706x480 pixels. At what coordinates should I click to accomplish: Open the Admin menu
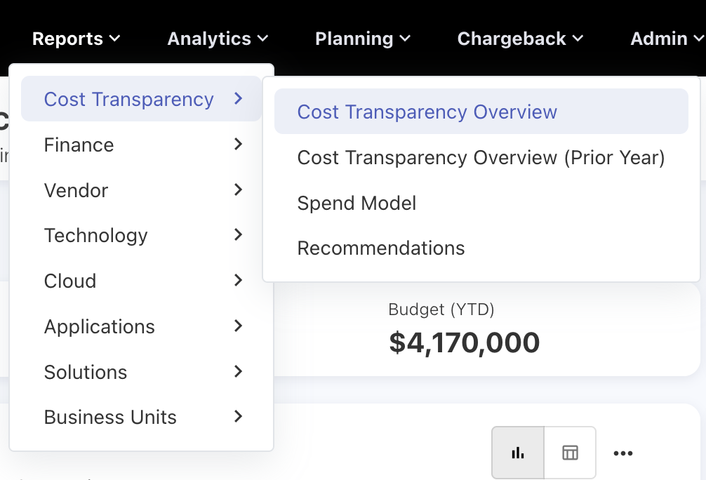[x=667, y=39]
